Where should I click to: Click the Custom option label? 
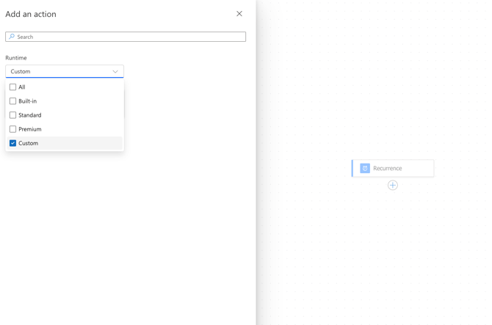29,143
